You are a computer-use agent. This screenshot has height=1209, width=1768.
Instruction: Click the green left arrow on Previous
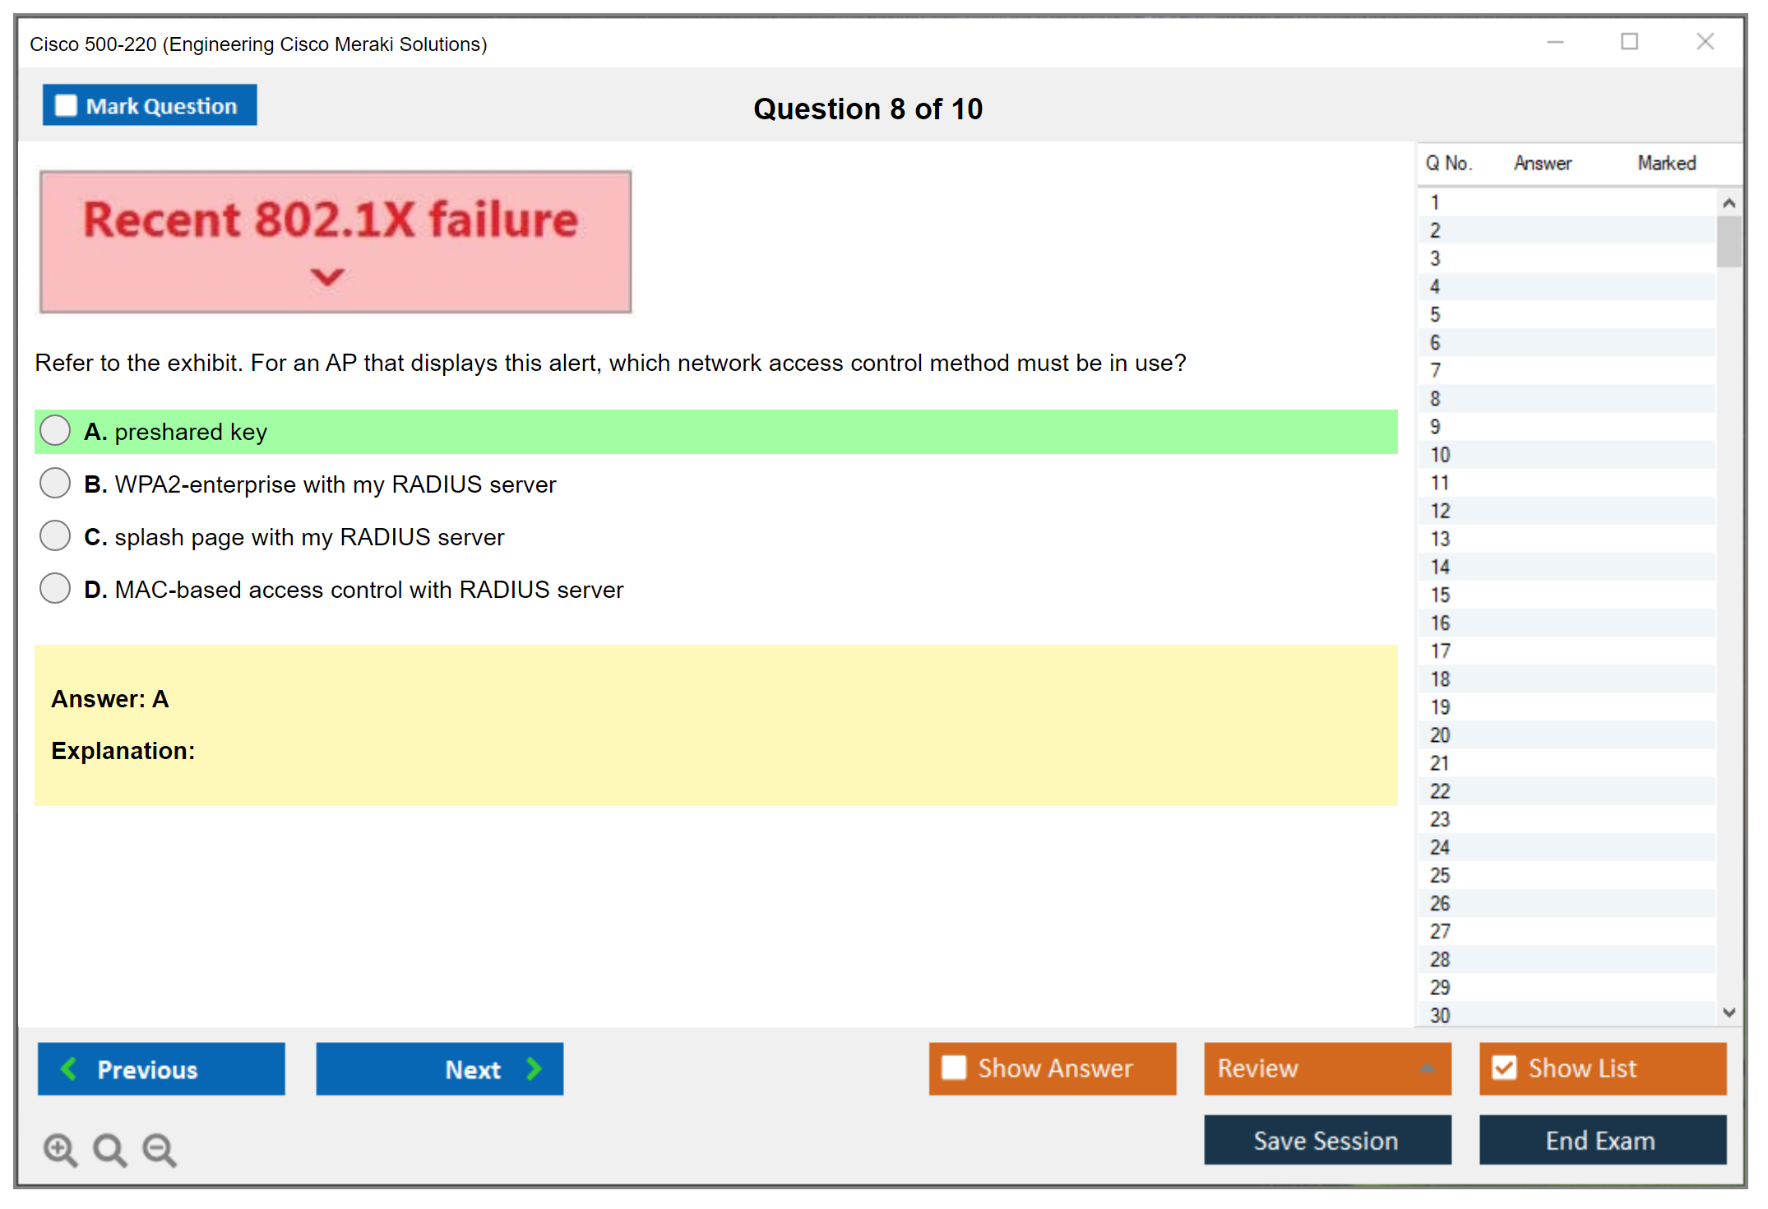[69, 1068]
